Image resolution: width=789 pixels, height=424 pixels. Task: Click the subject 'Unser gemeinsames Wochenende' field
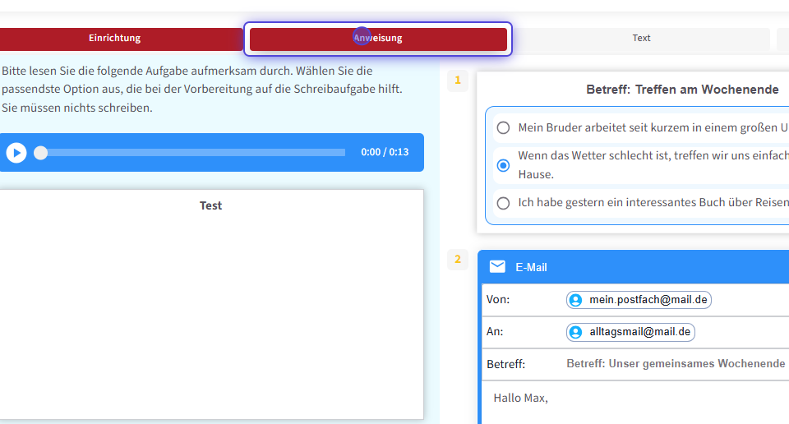click(676, 364)
